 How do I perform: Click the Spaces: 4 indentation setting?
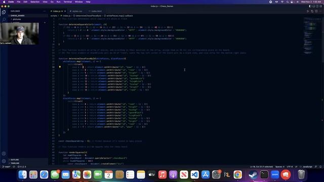pos(280,167)
